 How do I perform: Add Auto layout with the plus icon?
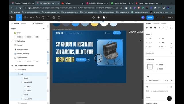[172, 53]
